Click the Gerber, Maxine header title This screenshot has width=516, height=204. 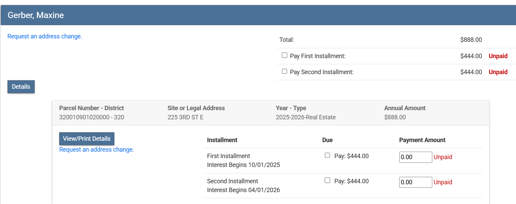click(x=36, y=15)
